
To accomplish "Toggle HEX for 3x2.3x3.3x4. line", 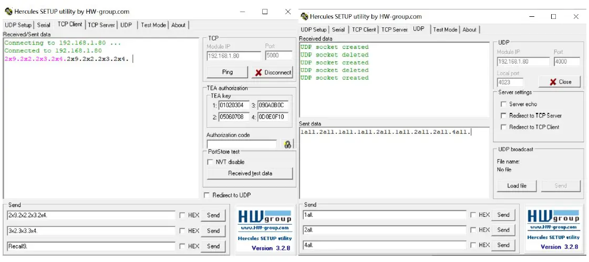I will click(182, 231).
